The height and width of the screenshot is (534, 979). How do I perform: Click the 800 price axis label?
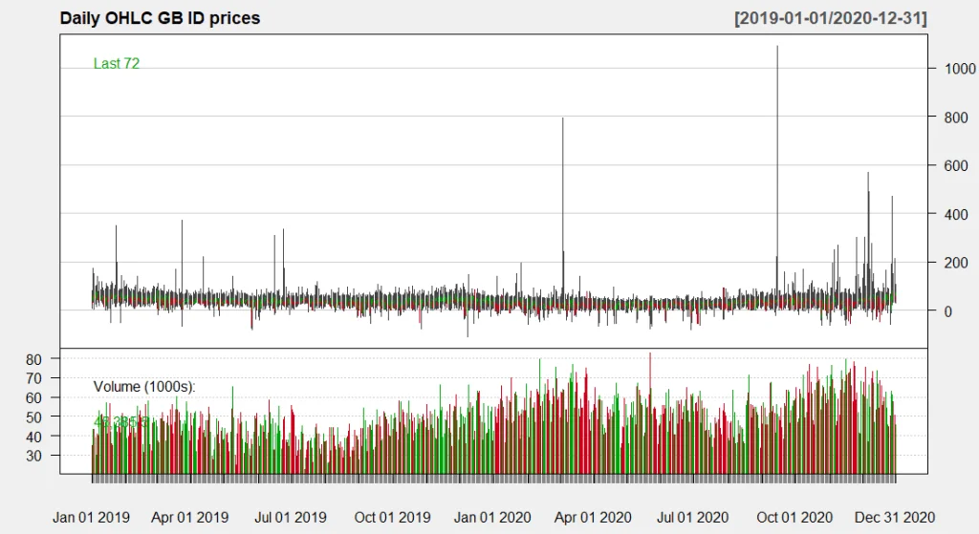[x=955, y=117]
